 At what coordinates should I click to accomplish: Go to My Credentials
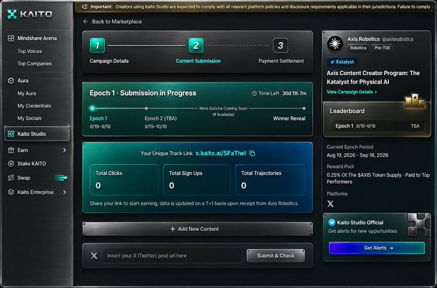pyautogui.click(x=34, y=106)
